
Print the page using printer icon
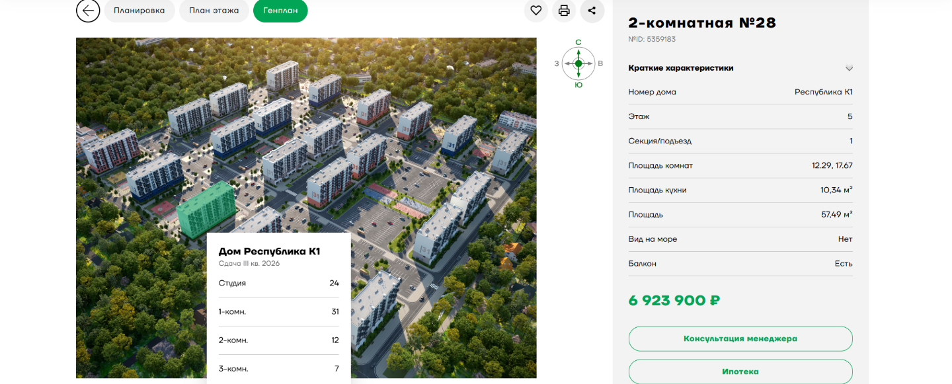point(564,11)
